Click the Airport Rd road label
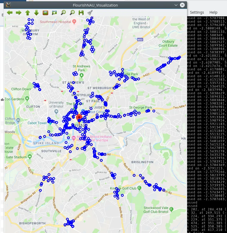Screen dimensions: 227x233 click(103, 198)
